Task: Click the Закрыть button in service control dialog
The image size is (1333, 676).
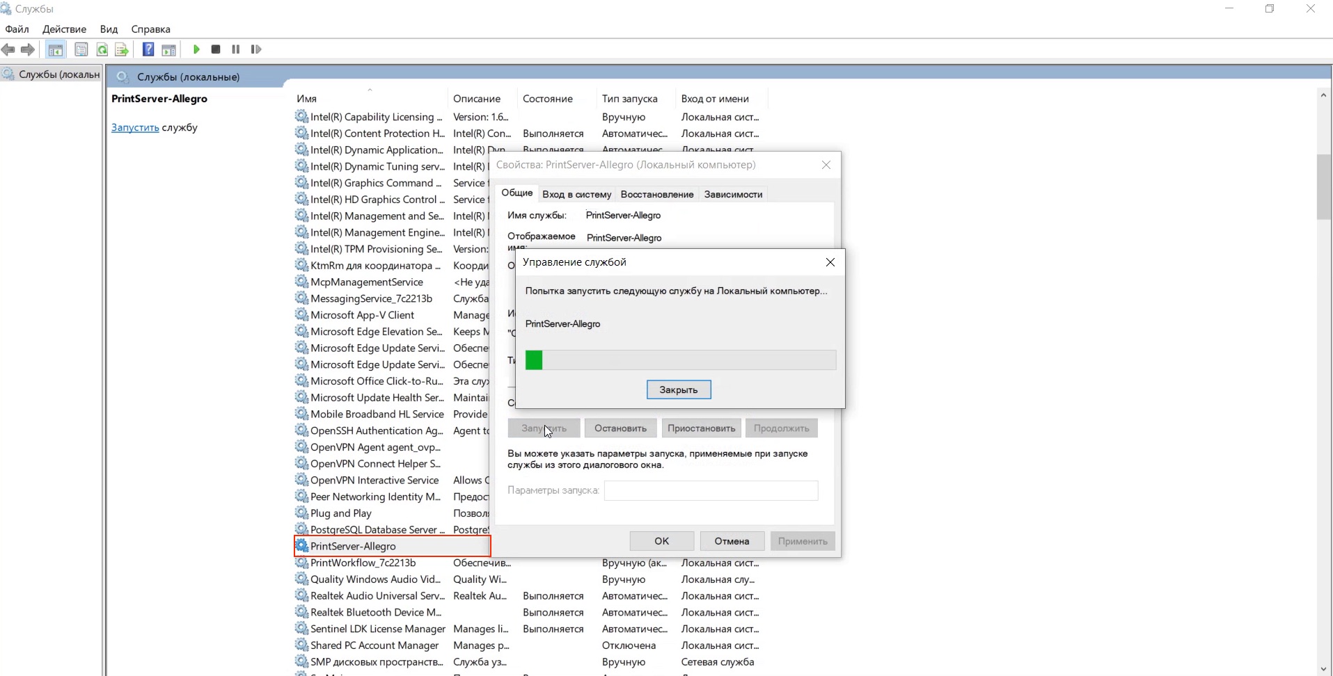Action: tap(679, 389)
